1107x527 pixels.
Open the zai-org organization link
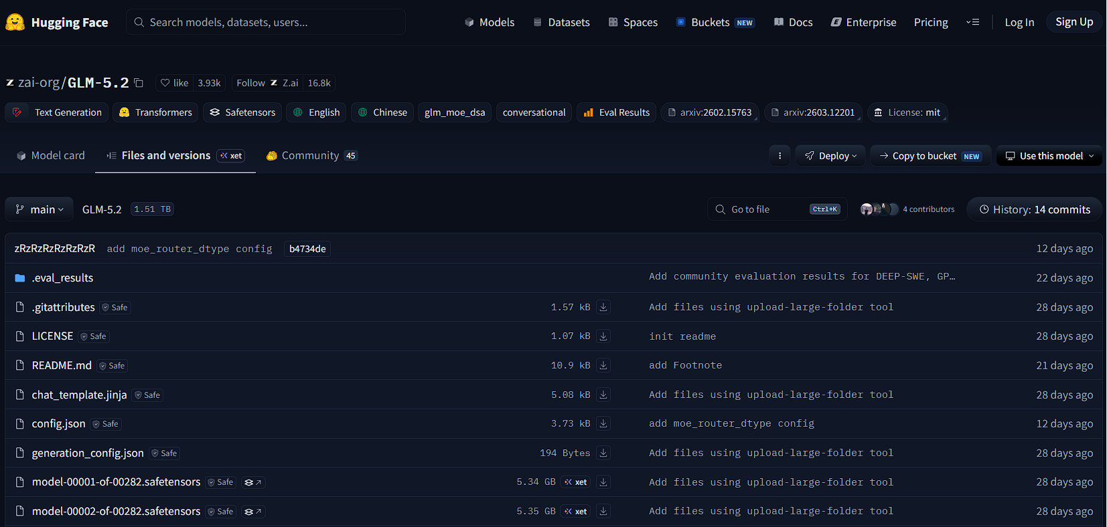pos(39,82)
